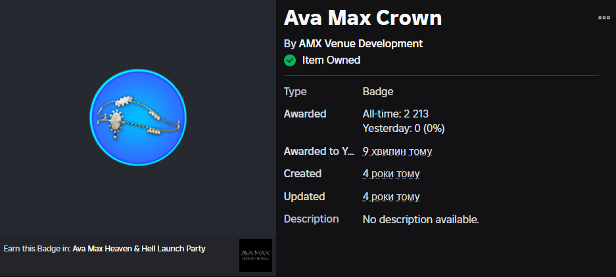
Task: Click the "Description" field label
Action: [311, 219]
